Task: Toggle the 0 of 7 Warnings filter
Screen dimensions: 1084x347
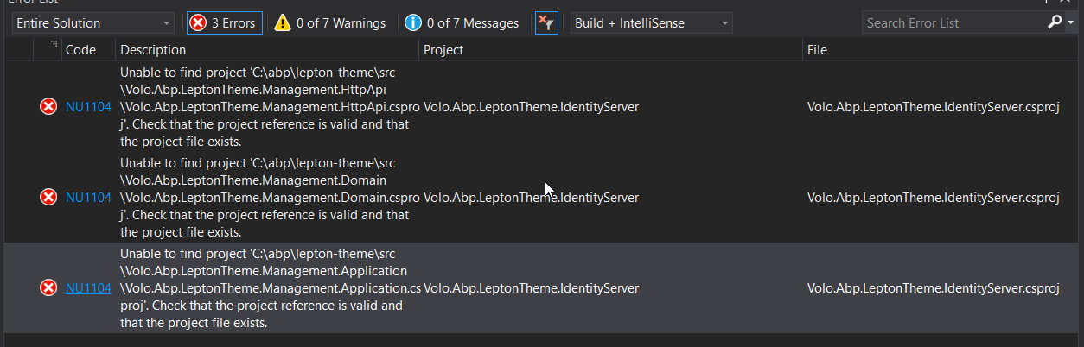Action: 330,23
